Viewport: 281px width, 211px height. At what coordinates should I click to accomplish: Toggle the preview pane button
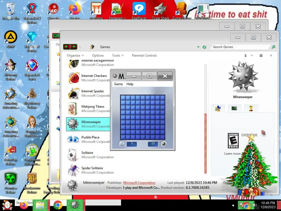tap(261, 55)
